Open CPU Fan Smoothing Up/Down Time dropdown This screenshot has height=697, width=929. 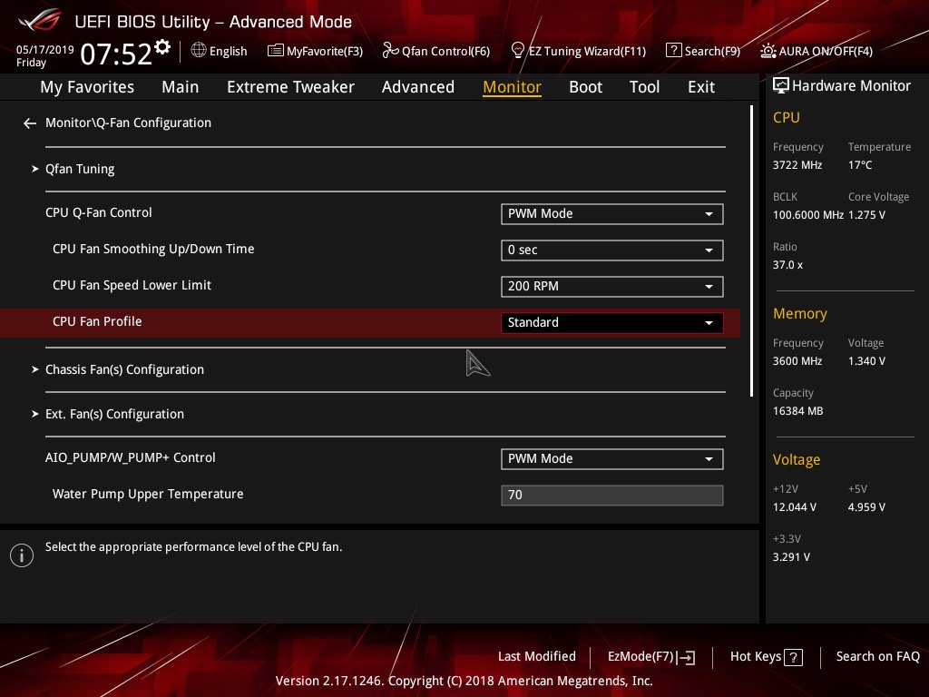pos(612,250)
